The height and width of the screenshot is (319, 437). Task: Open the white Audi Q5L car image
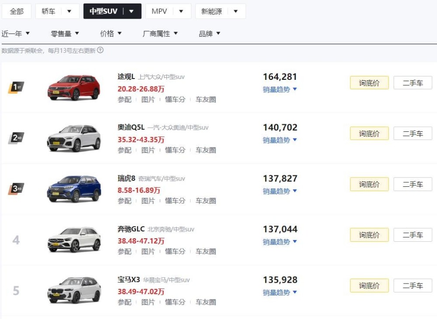click(74, 138)
